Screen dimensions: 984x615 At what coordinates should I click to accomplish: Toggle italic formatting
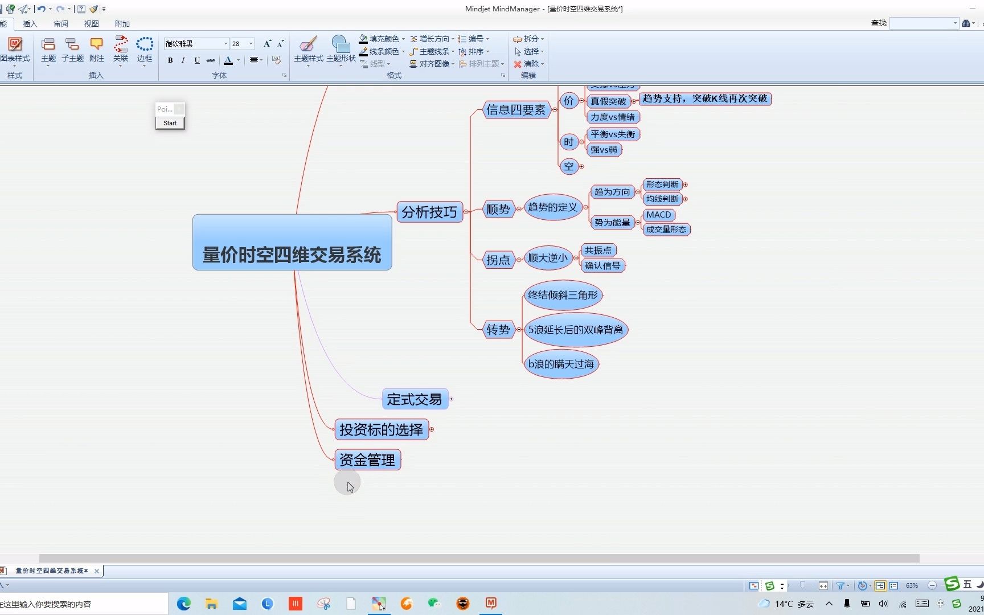click(x=183, y=60)
